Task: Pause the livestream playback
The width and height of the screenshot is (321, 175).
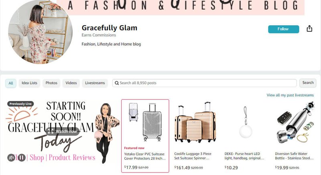Action: point(22,157)
